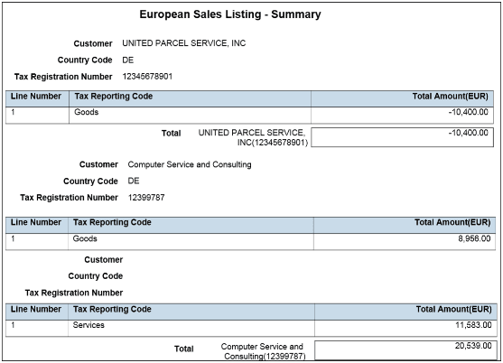Click the first Line Number column header
The image size is (503, 363).
tap(37, 98)
